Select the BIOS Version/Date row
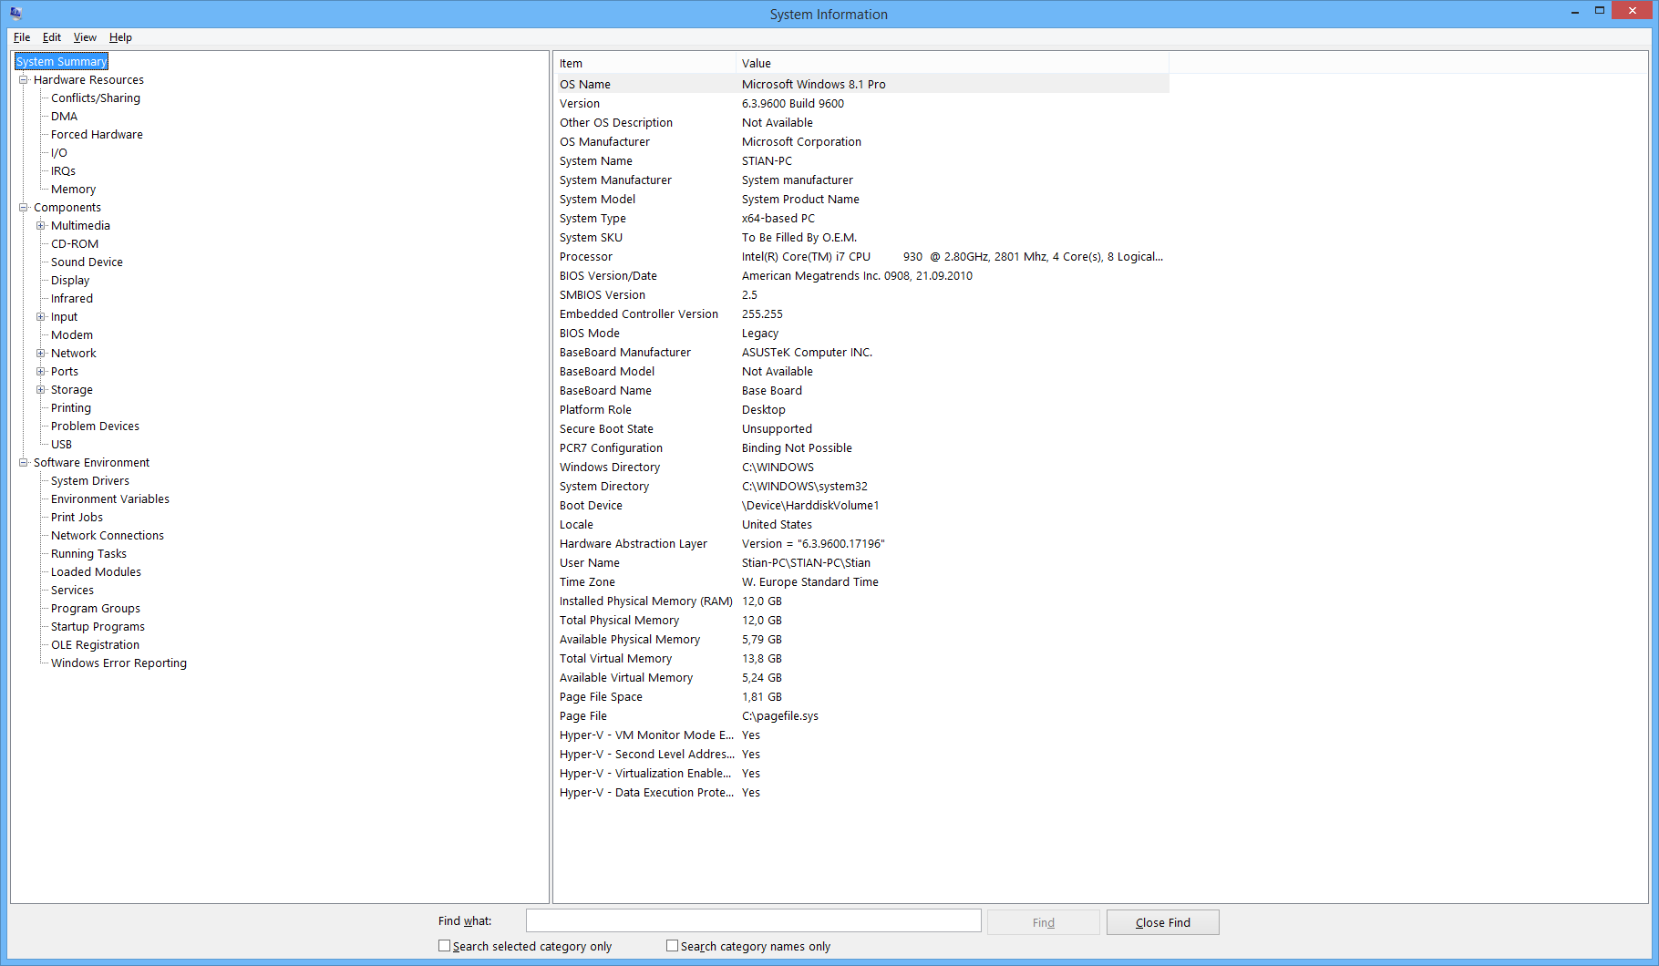Viewport: 1659px width, 966px height. coord(861,276)
